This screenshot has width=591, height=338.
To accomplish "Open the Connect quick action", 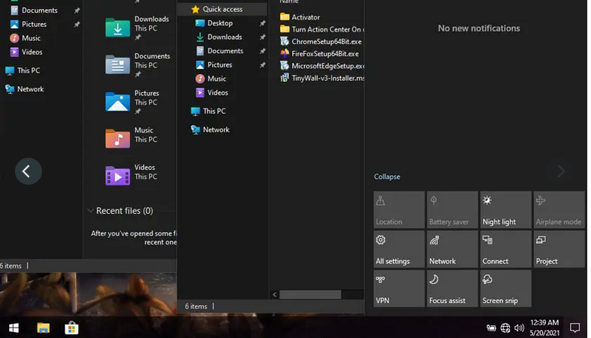I will click(x=506, y=249).
